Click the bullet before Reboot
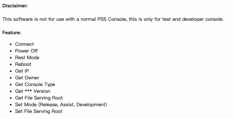The width and height of the screenshot is (233, 119). pyautogui.click(x=11, y=65)
